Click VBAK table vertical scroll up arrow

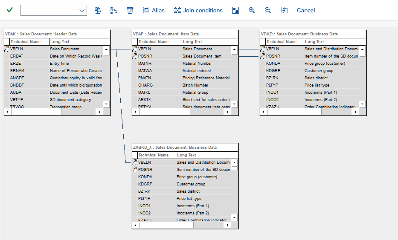click(106, 49)
